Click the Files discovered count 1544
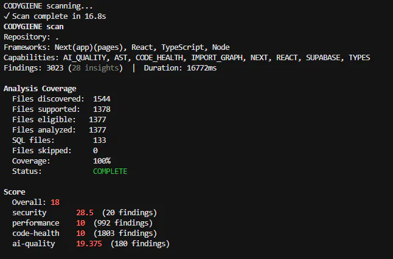Viewport: 393px width, 259px height. 102,99
